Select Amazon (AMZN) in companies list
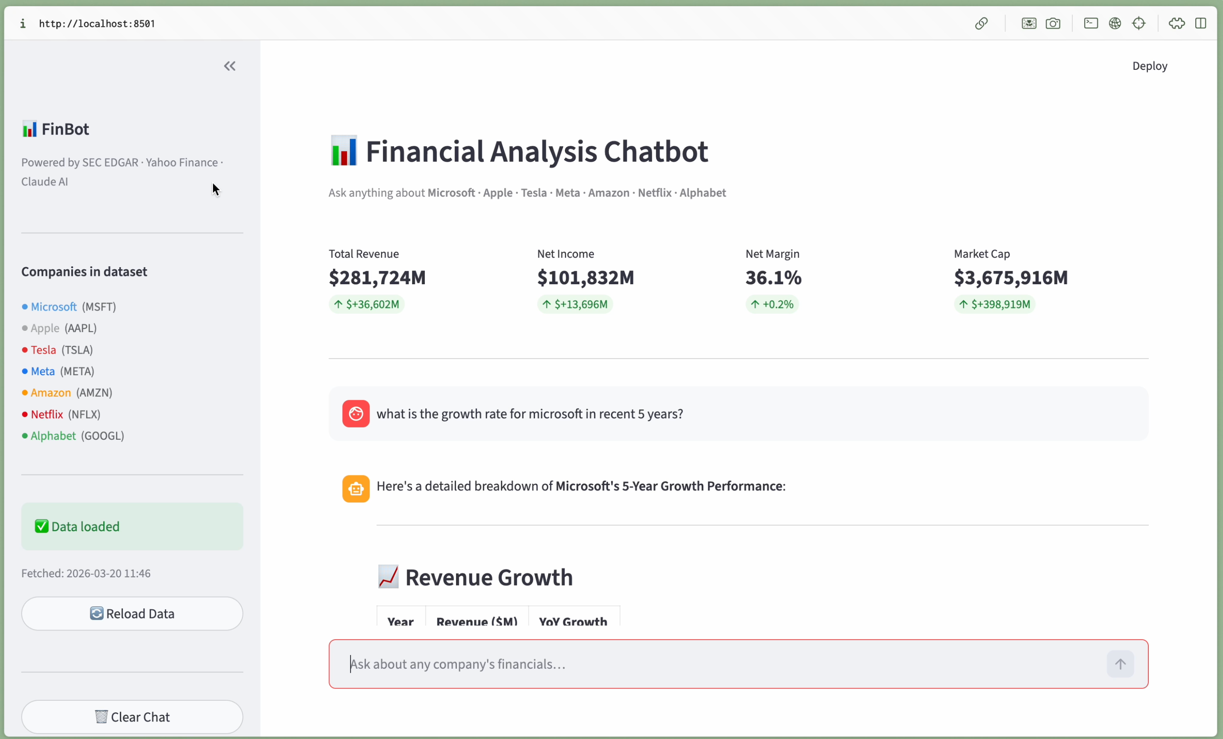The width and height of the screenshot is (1223, 739). point(67,393)
